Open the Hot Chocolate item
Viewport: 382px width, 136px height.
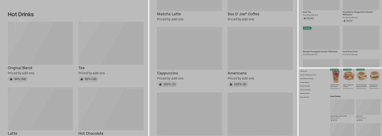click(x=91, y=133)
